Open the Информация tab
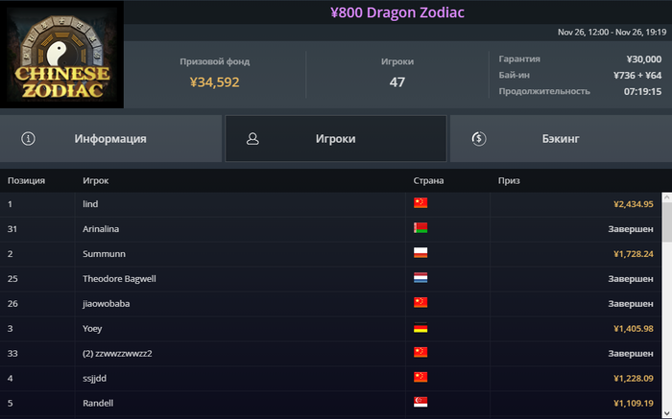The height and width of the screenshot is (419, 672). tap(110, 139)
